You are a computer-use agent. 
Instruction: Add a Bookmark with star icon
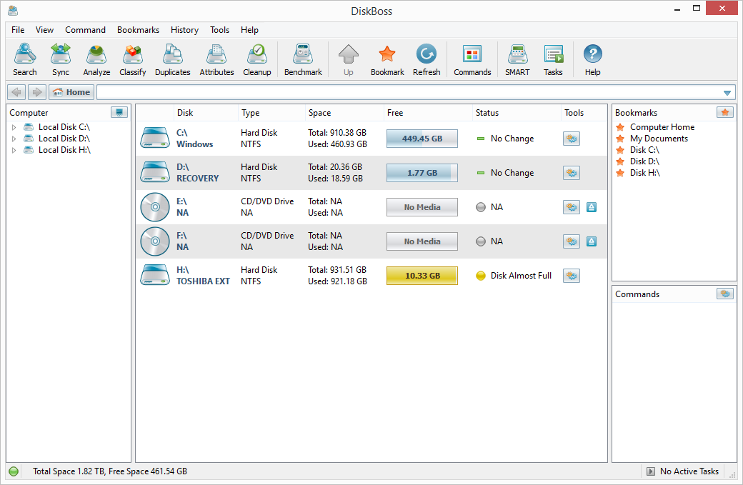click(x=387, y=60)
